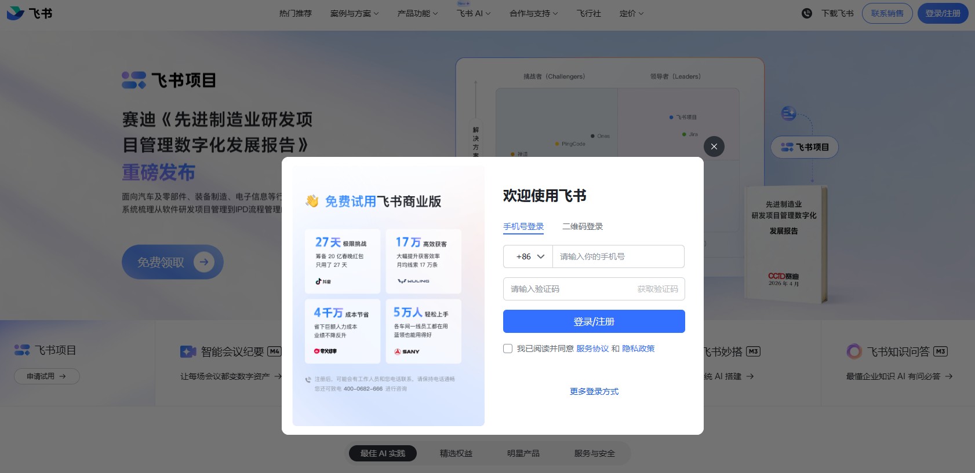Viewport: 975px width, 473px height.
Task: Click 更多登录方式 link
Action: point(594,391)
